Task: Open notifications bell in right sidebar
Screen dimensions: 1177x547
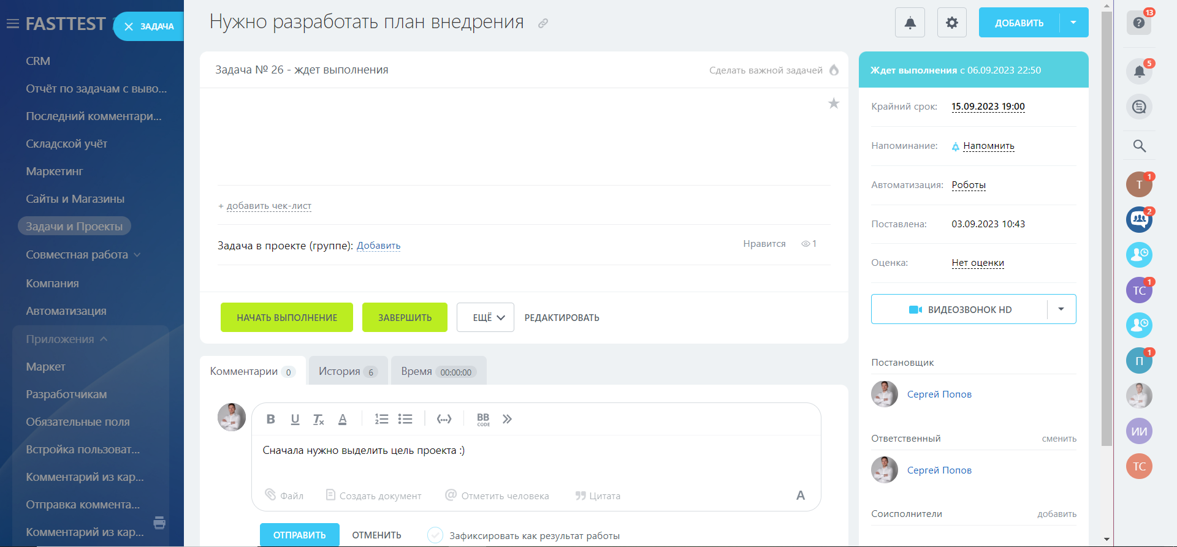Action: click(x=1139, y=72)
